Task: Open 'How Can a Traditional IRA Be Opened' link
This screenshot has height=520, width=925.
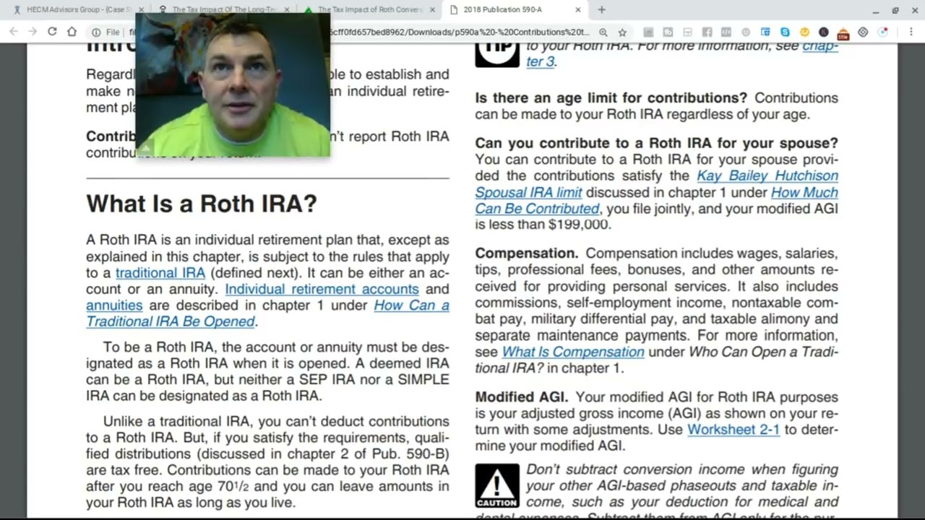Action: tap(267, 313)
